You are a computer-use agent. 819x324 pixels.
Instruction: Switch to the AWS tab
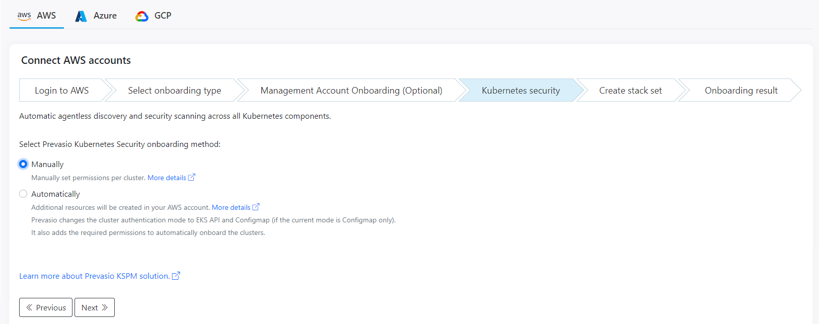(x=37, y=16)
